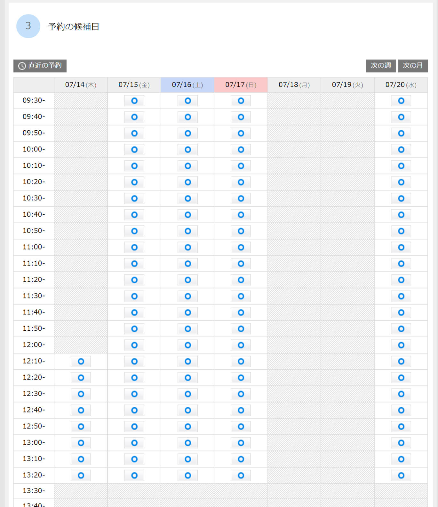
Task: Reserve 10:30 slot on 07/17
Action: (x=241, y=199)
